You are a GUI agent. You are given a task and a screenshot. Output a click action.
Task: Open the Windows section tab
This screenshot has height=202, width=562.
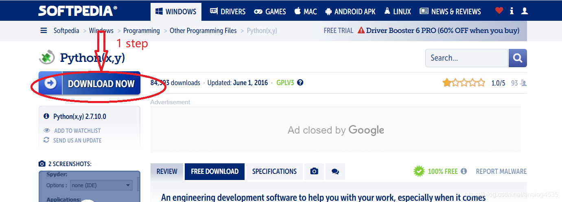pyautogui.click(x=176, y=11)
